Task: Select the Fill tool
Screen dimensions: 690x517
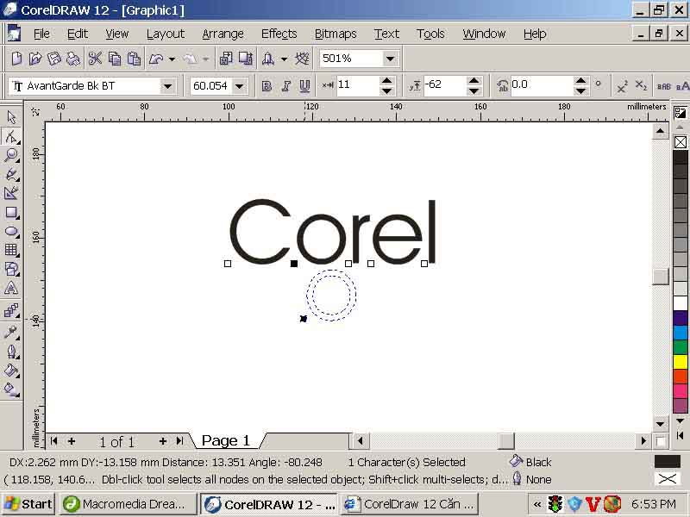Action: point(11,371)
